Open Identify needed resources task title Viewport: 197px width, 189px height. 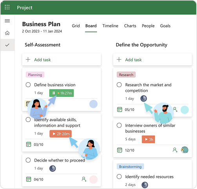pyautogui.click(x=149, y=176)
